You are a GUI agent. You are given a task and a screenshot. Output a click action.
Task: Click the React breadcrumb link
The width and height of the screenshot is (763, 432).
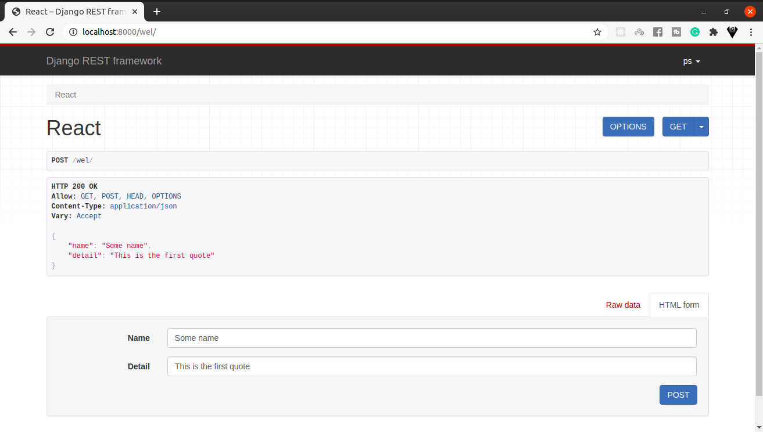coord(66,95)
